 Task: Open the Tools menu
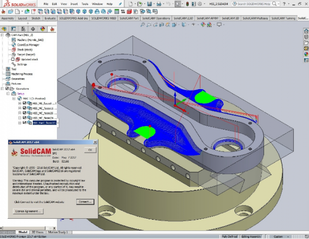[85, 4]
